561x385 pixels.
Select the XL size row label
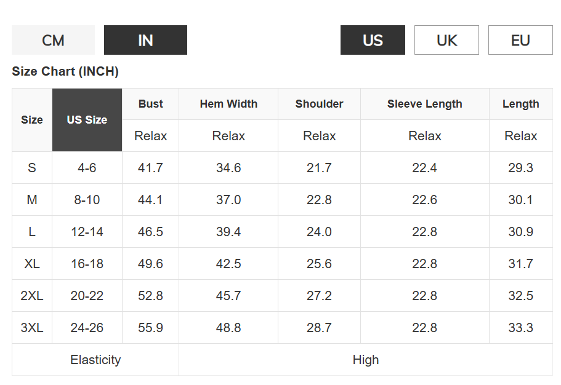point(32,263)
